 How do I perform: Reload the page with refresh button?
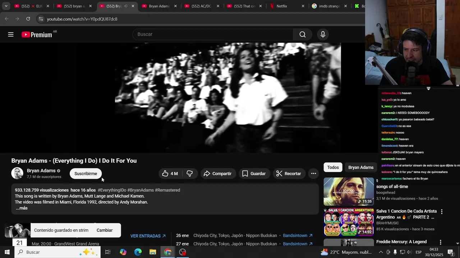click(x=28, y=19)
